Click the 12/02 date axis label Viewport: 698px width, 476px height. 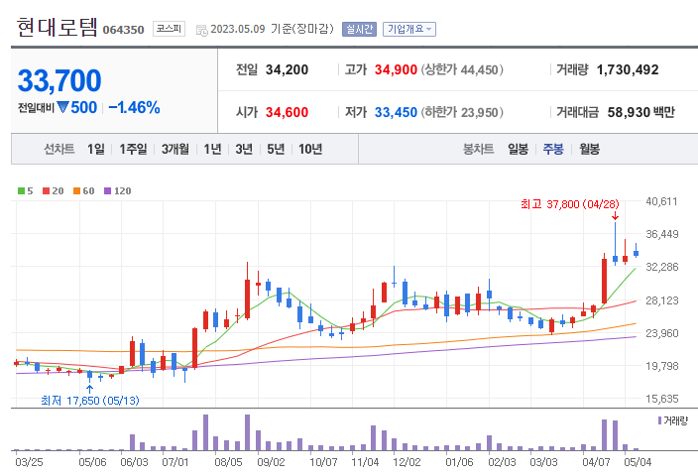pyautogui.click(x=407, y=462)
